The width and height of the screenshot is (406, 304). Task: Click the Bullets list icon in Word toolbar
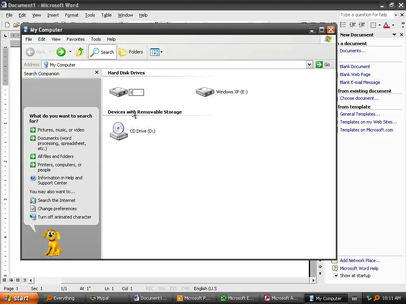click(x=343, y=25)
